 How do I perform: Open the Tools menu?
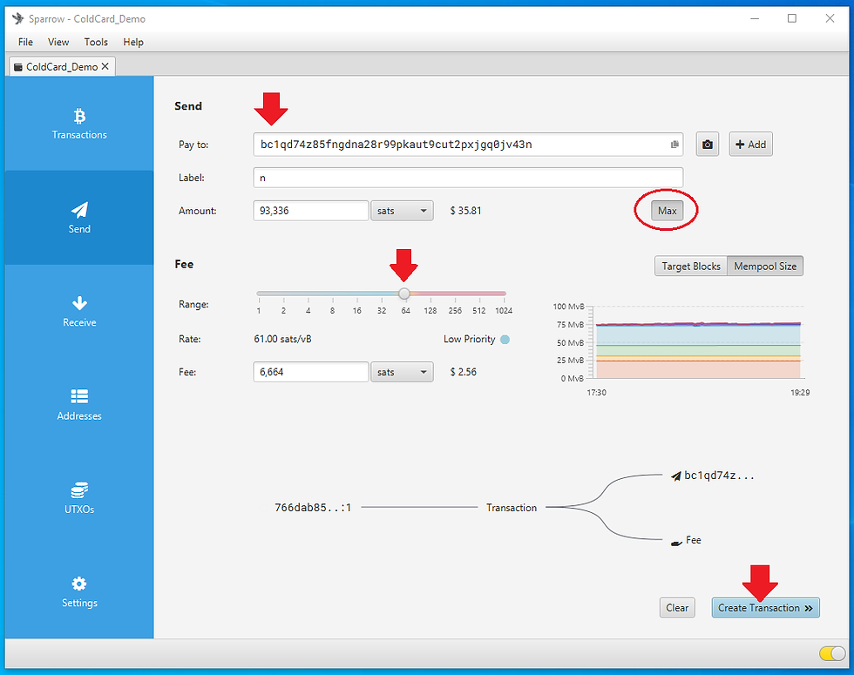tap(96, 42)
